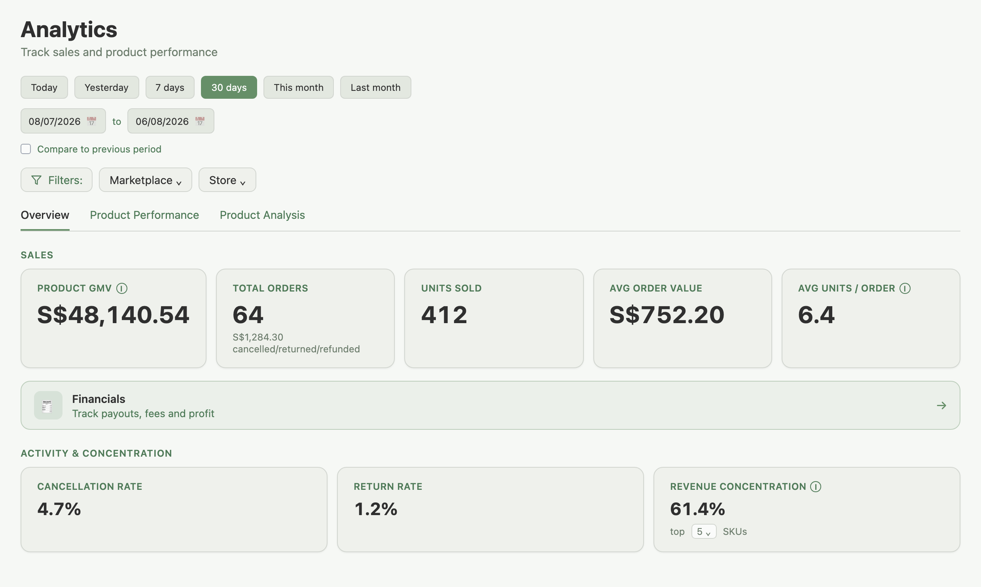981x587 pixels.
Task: Select the 7 days range
Action: pos(170,87)
